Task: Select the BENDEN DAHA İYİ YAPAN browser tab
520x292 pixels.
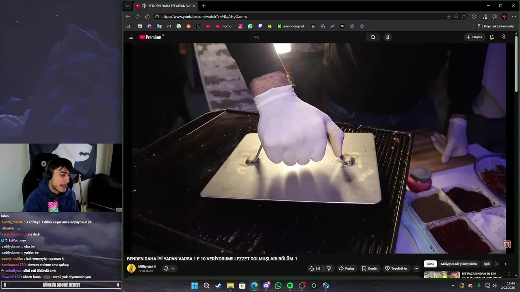Action: (166, 6)
